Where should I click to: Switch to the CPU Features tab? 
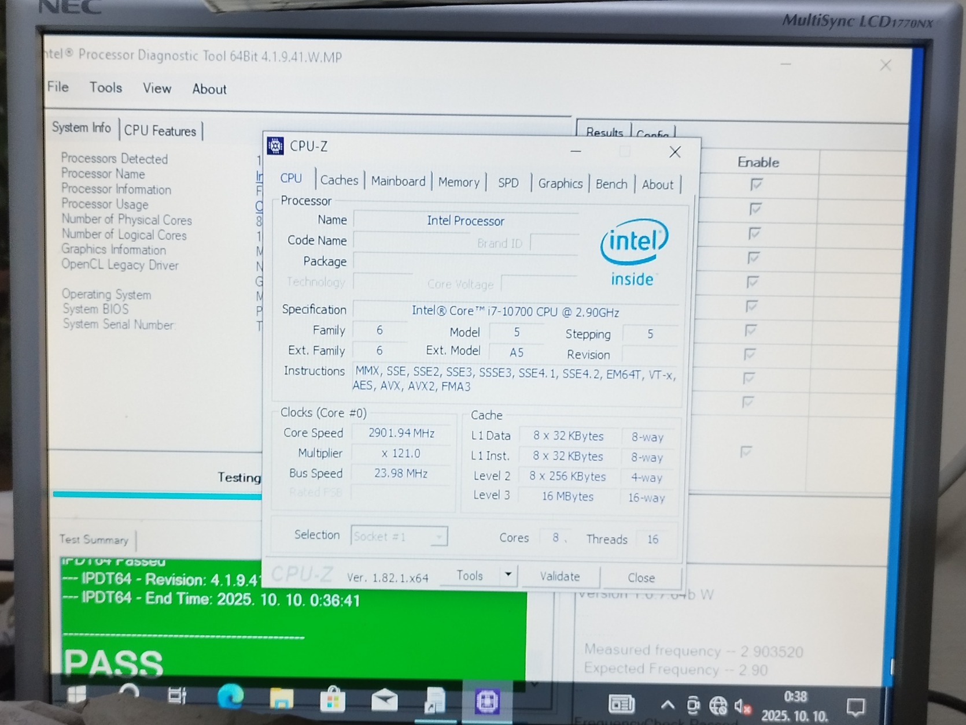point(160,131)
